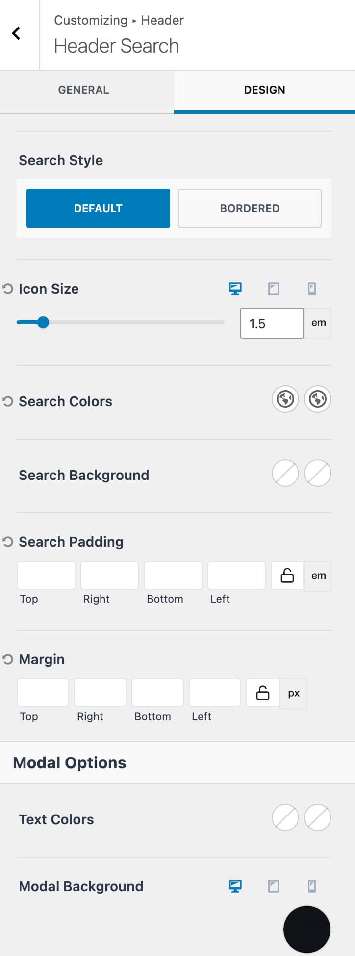Switch to the Design tab
This screenshot has height=956, width=355.
click(264, 90)
